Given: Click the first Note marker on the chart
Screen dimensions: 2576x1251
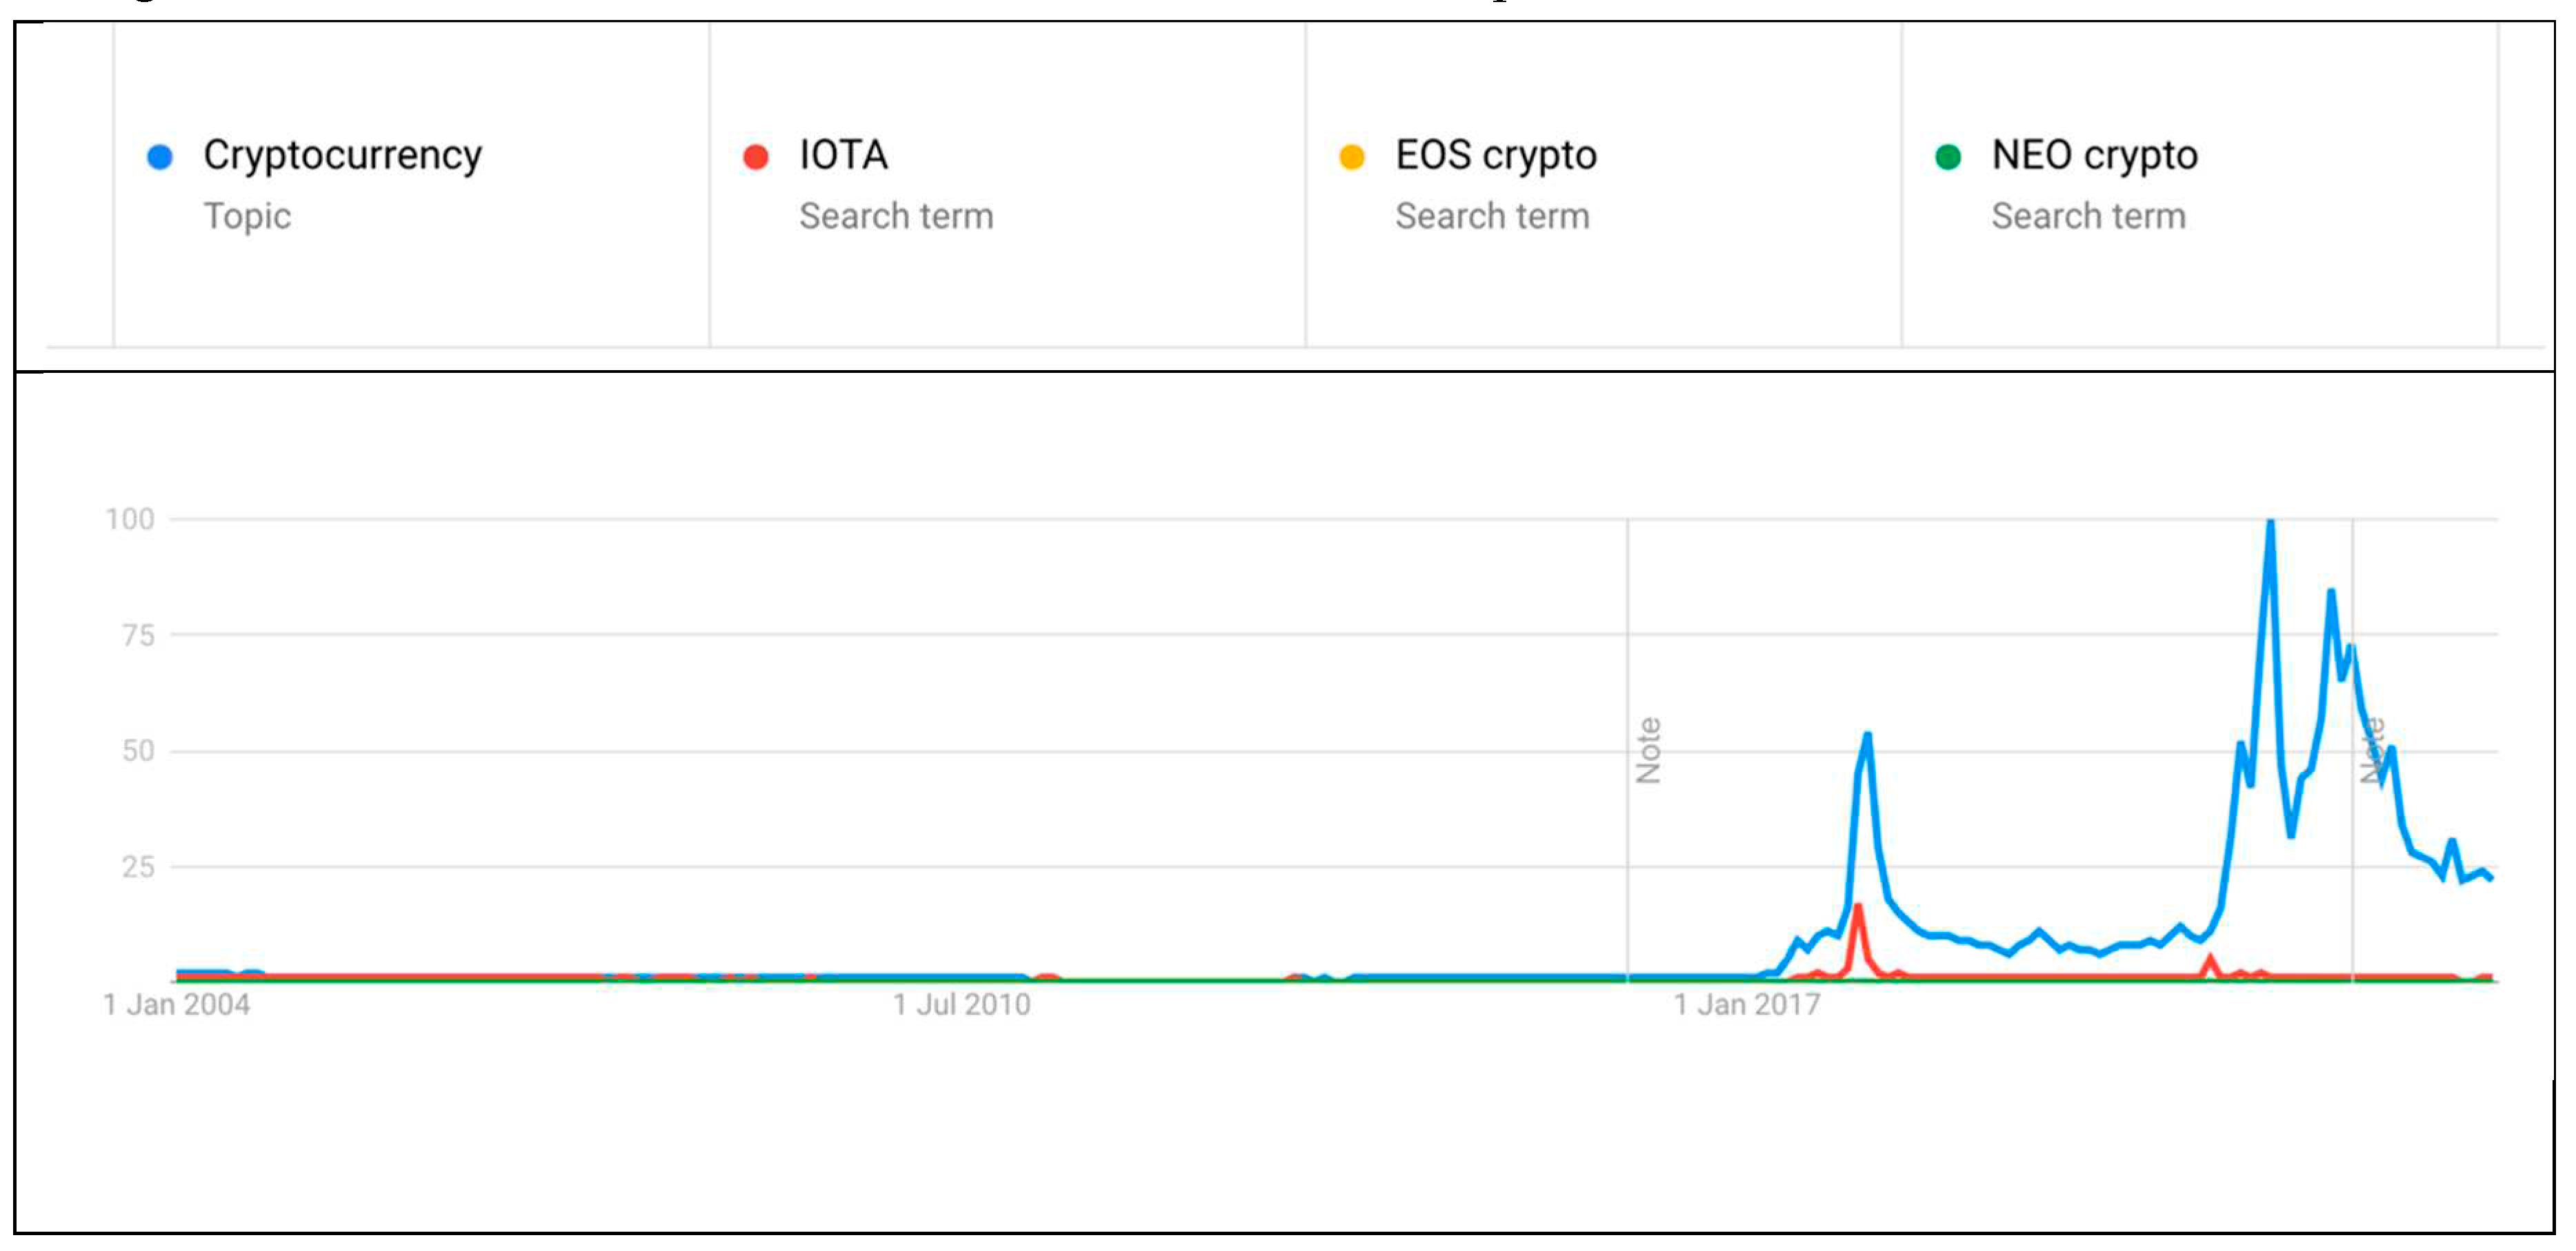Looking at the screenshot, I should pos(1648,751).
